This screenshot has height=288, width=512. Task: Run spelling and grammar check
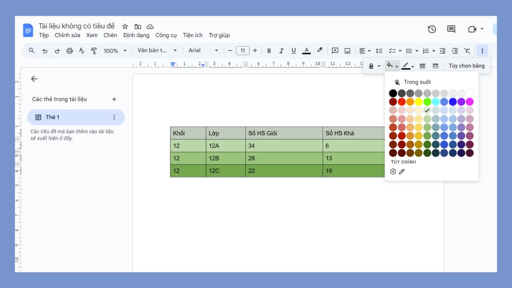(x=82, y=51)
